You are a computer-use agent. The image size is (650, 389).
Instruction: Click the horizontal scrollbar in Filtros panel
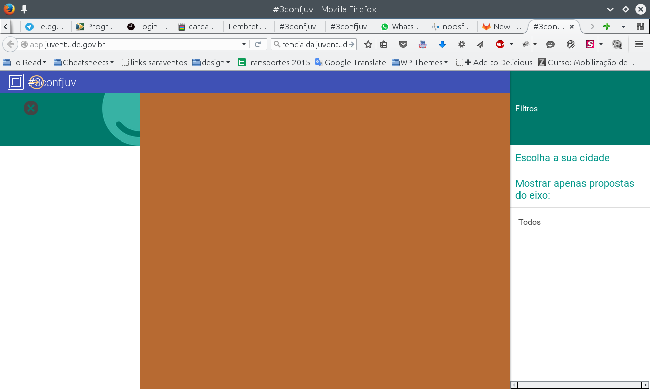580,385
